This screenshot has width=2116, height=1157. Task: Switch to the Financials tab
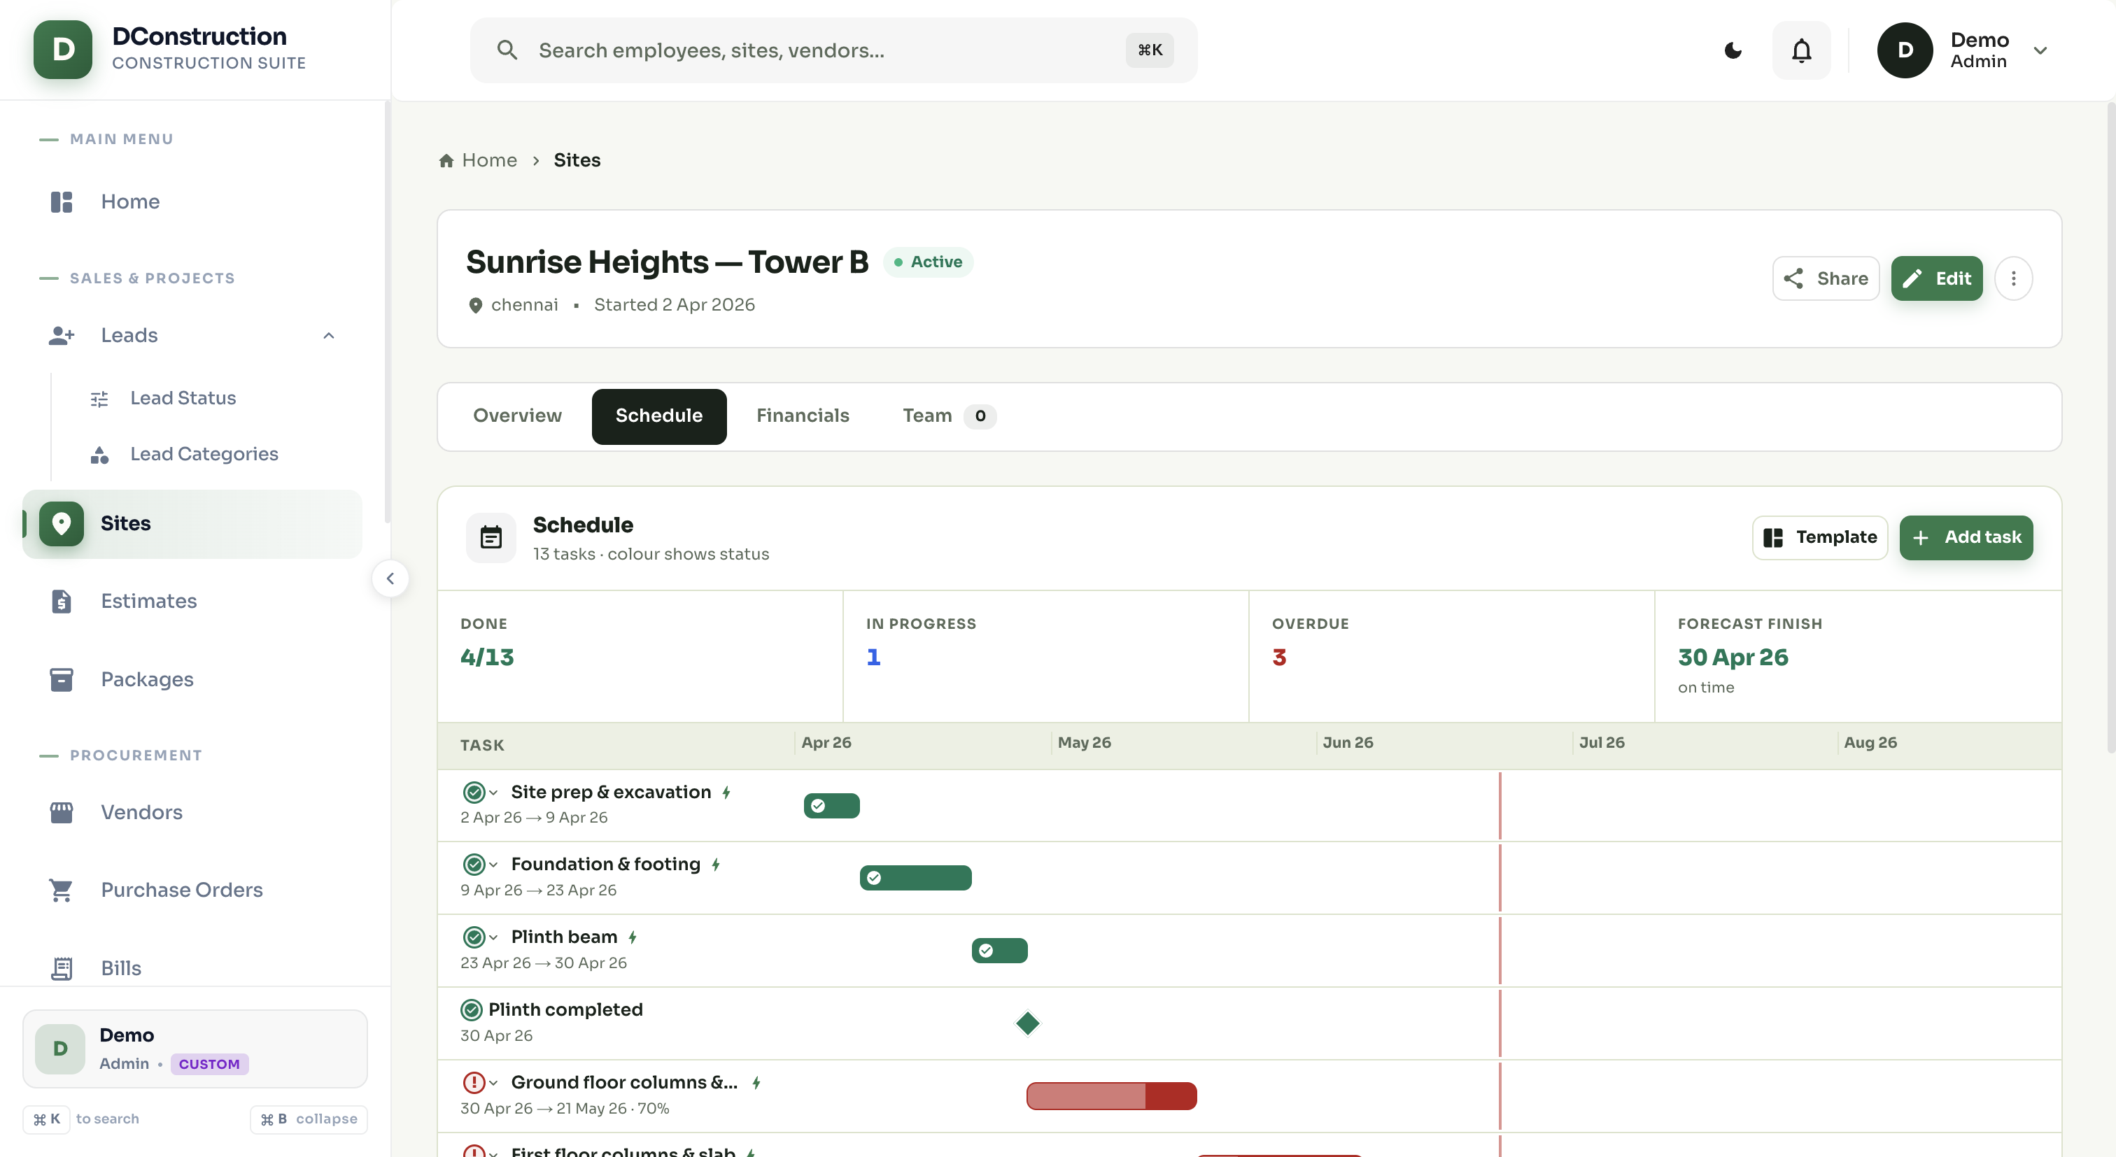(x=803, y=416)
